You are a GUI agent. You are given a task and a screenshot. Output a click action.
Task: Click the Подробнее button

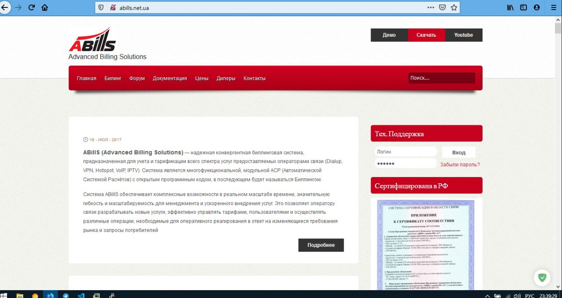[321, 245]
